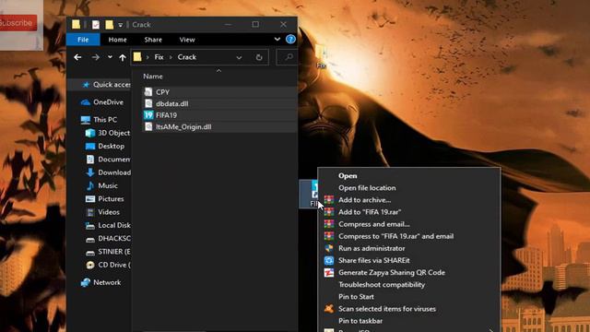The height and width of the screenshot is (332, 590).
Task: Choose Pin to Start
Action: [356, 297]
